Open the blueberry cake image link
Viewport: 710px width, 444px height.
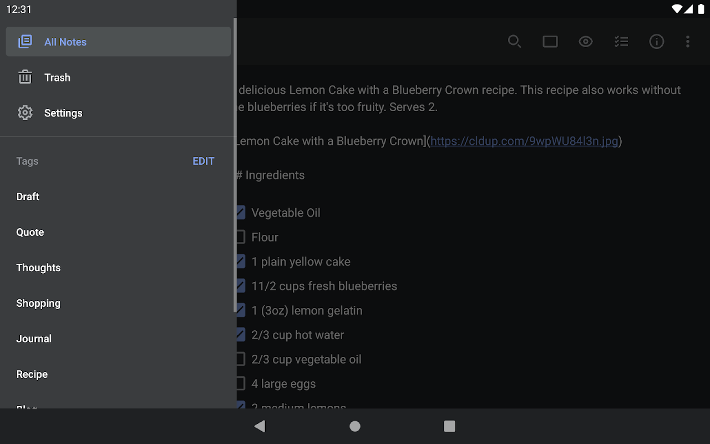click(524, 141)
